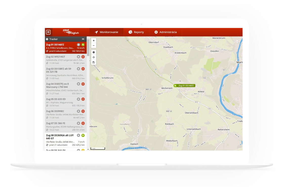Select Zug 04 DS837FJ ex 8 row
This screenshot has height=187, width=286.
66,89
